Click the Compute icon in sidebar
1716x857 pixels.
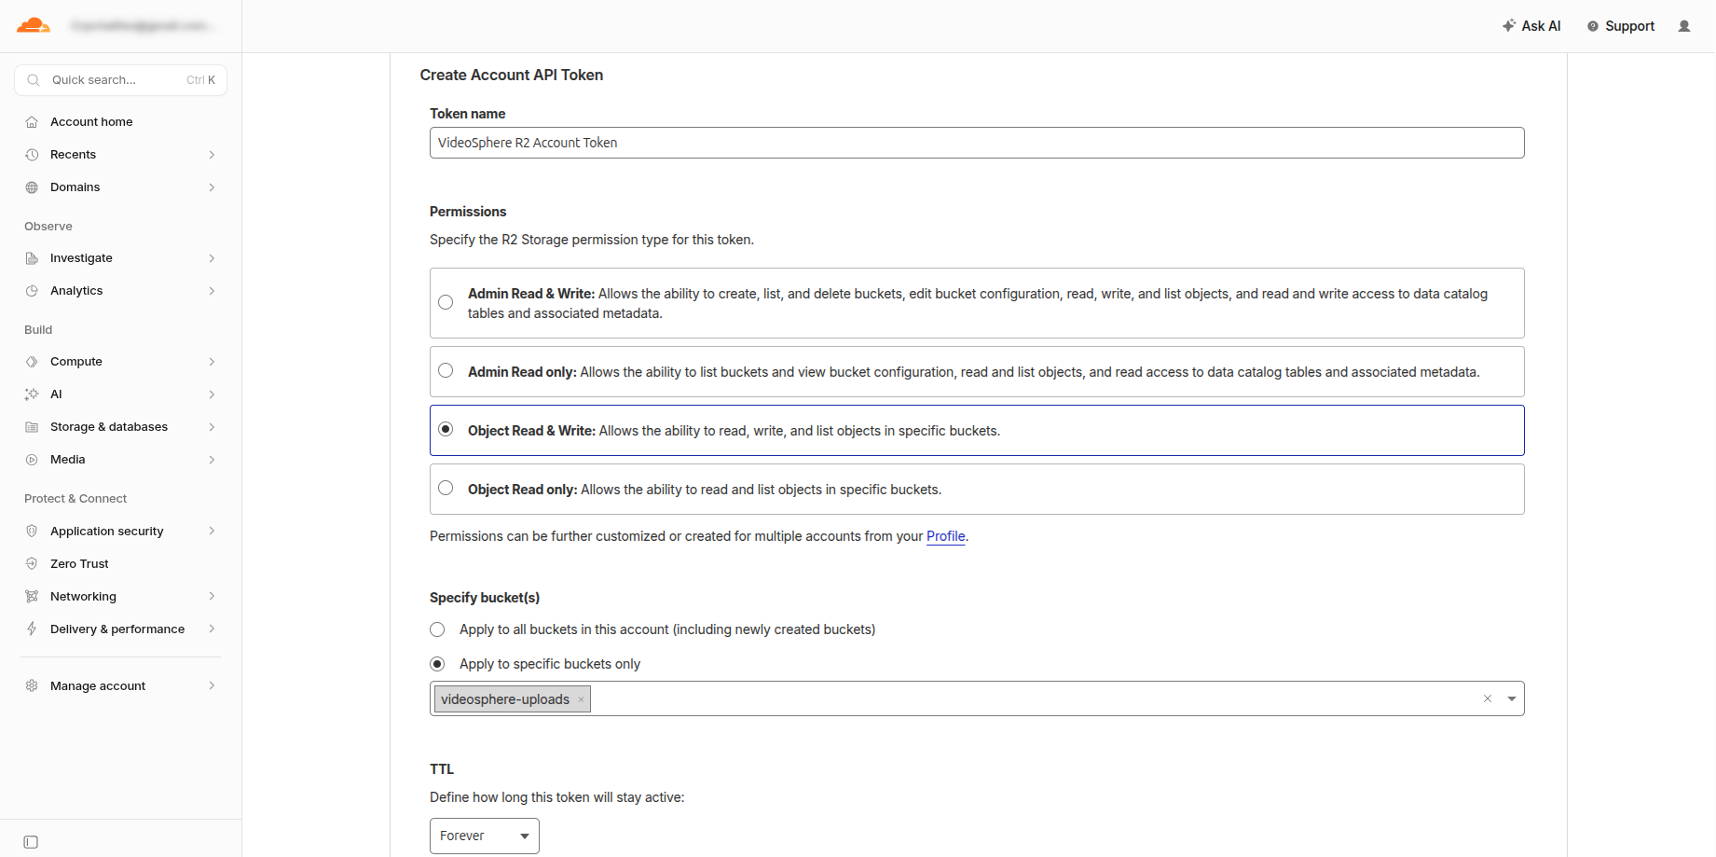click(32, 362)
